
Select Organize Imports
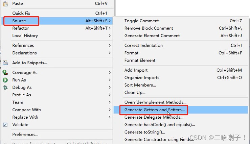(x=142, y=78)
